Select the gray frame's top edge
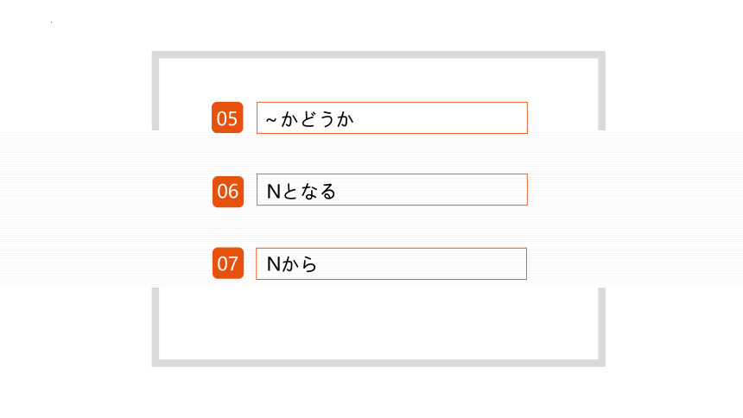The height and width of the screenshot is (418, 743). 378,55
